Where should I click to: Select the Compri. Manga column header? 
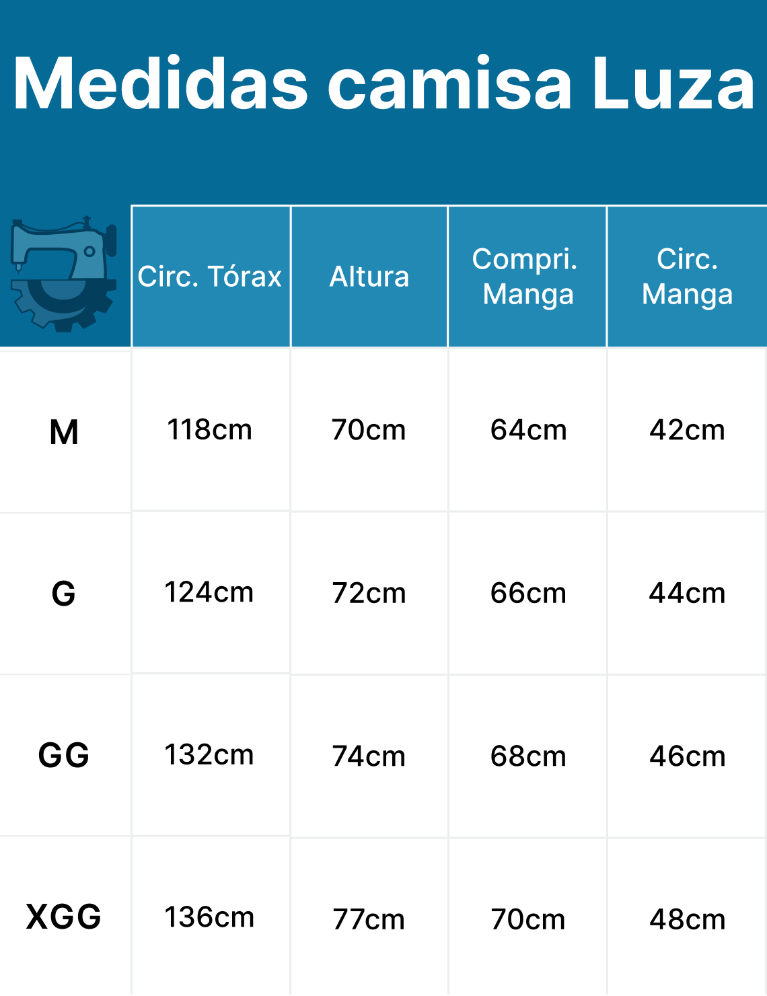click(527, 277)
